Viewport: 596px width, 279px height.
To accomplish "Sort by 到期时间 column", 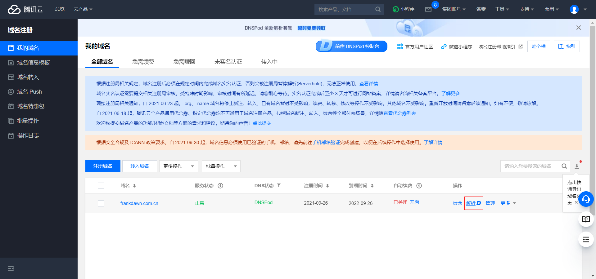I will coord(372,186).
